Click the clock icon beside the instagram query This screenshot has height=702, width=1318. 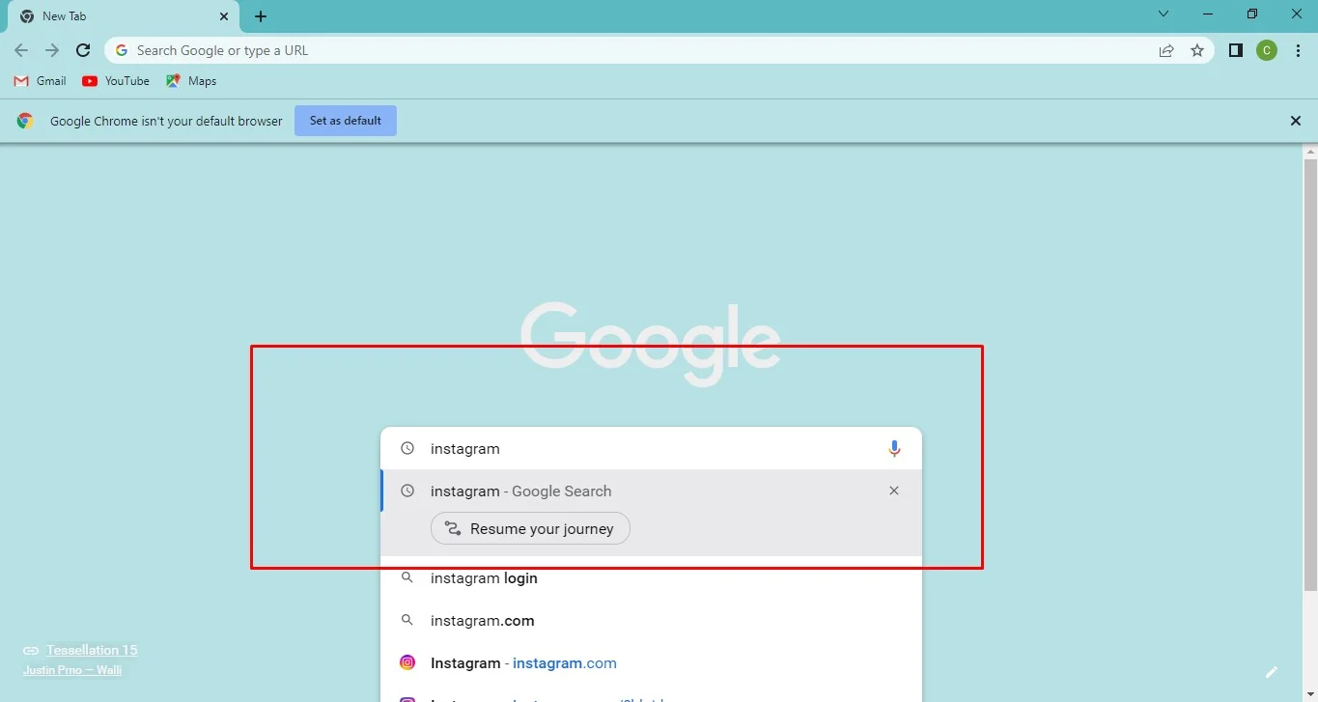[x=407, y=448]
